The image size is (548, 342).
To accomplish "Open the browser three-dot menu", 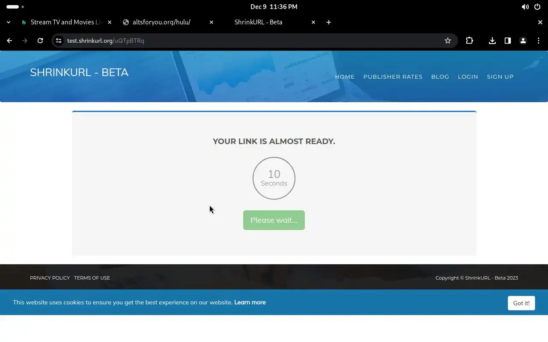I will coord(539,41).
